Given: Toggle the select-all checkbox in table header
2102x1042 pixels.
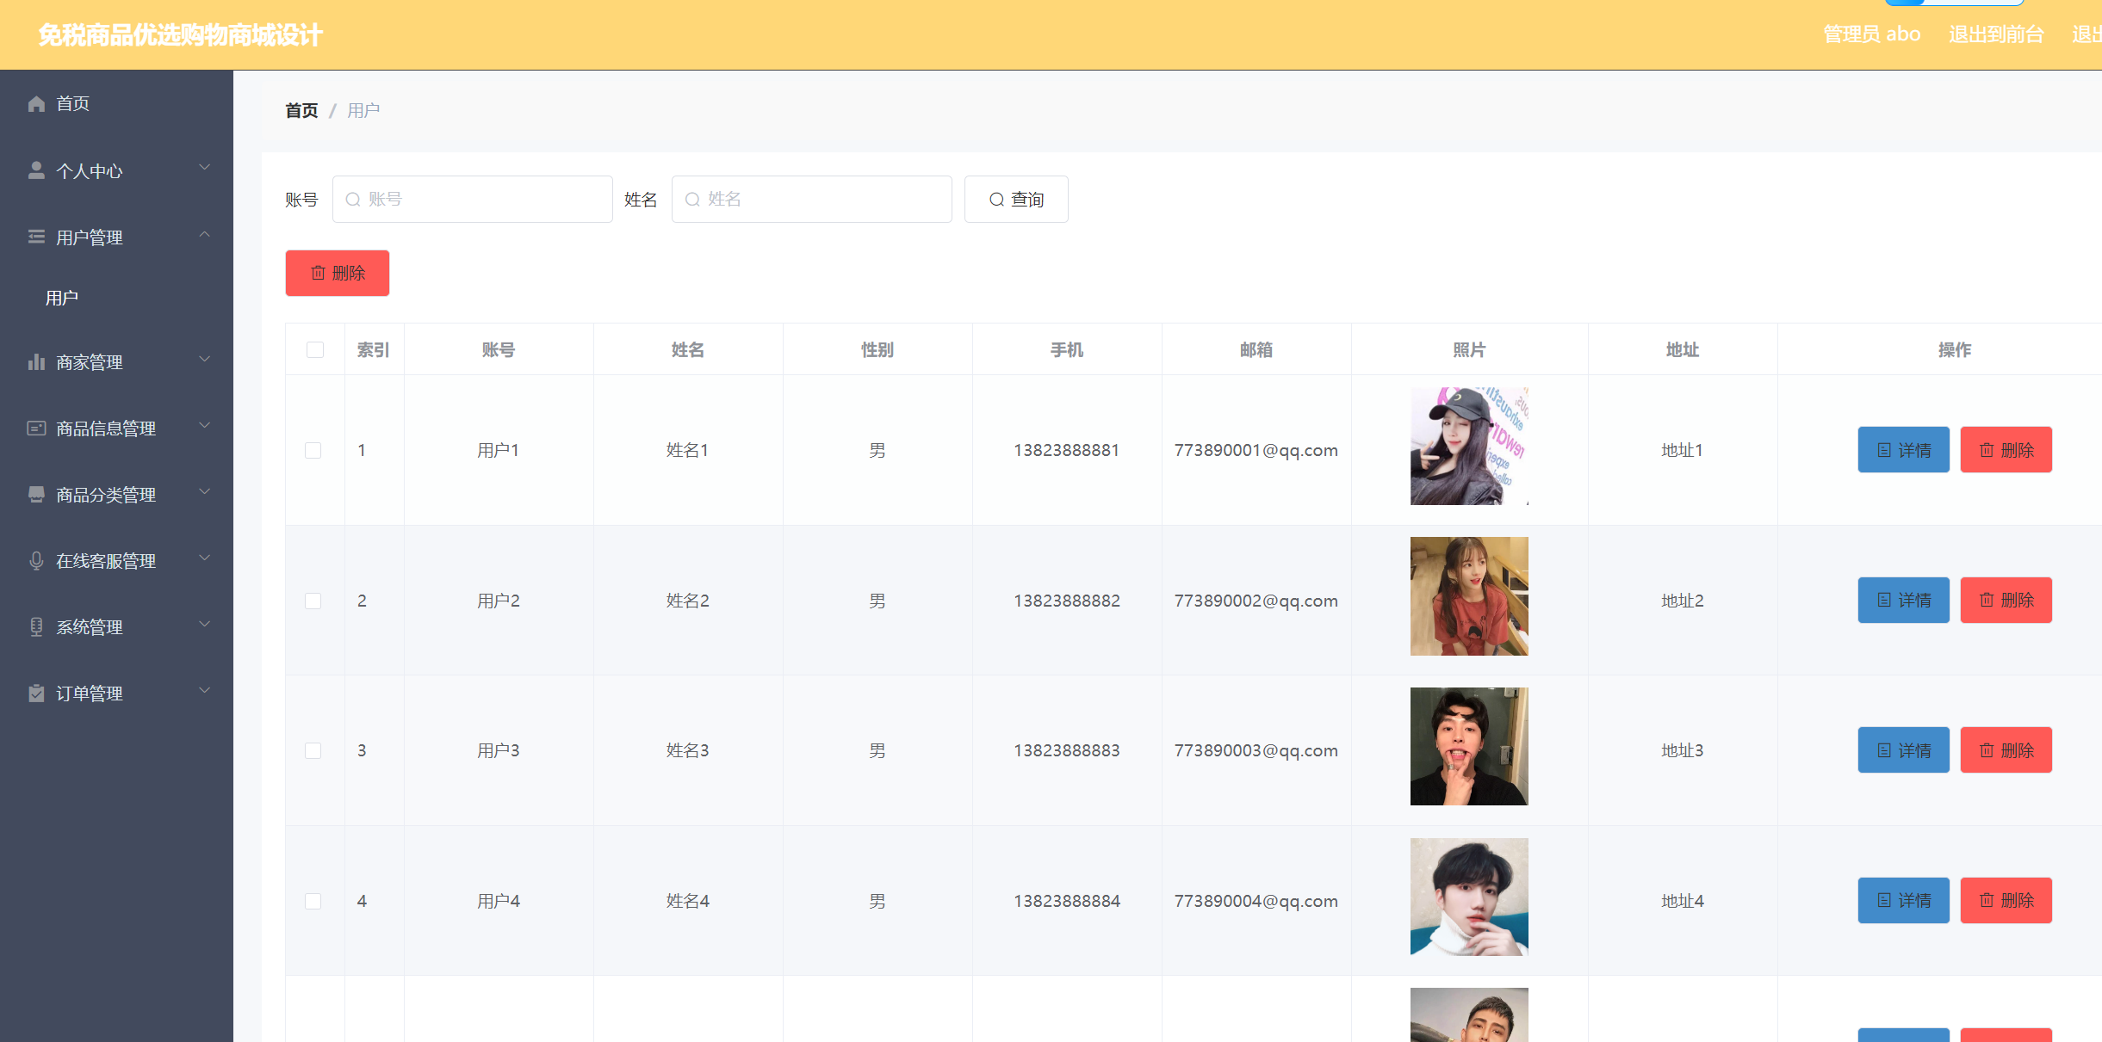Looking at the screenshot, I should click(x=315, y=350).
